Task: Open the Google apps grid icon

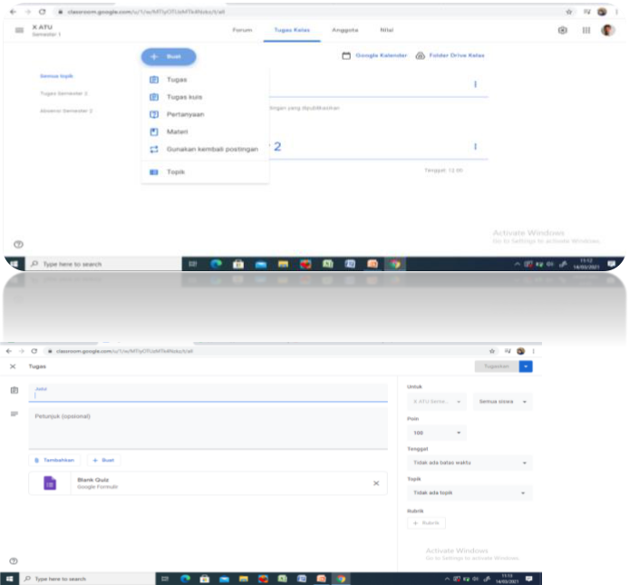Action: tap(585, 30)
